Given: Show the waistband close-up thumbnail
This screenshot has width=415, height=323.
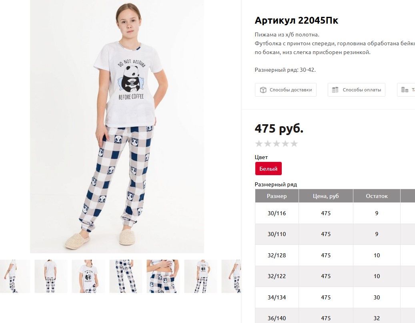Looking at the screenshot, I should 163,276.
